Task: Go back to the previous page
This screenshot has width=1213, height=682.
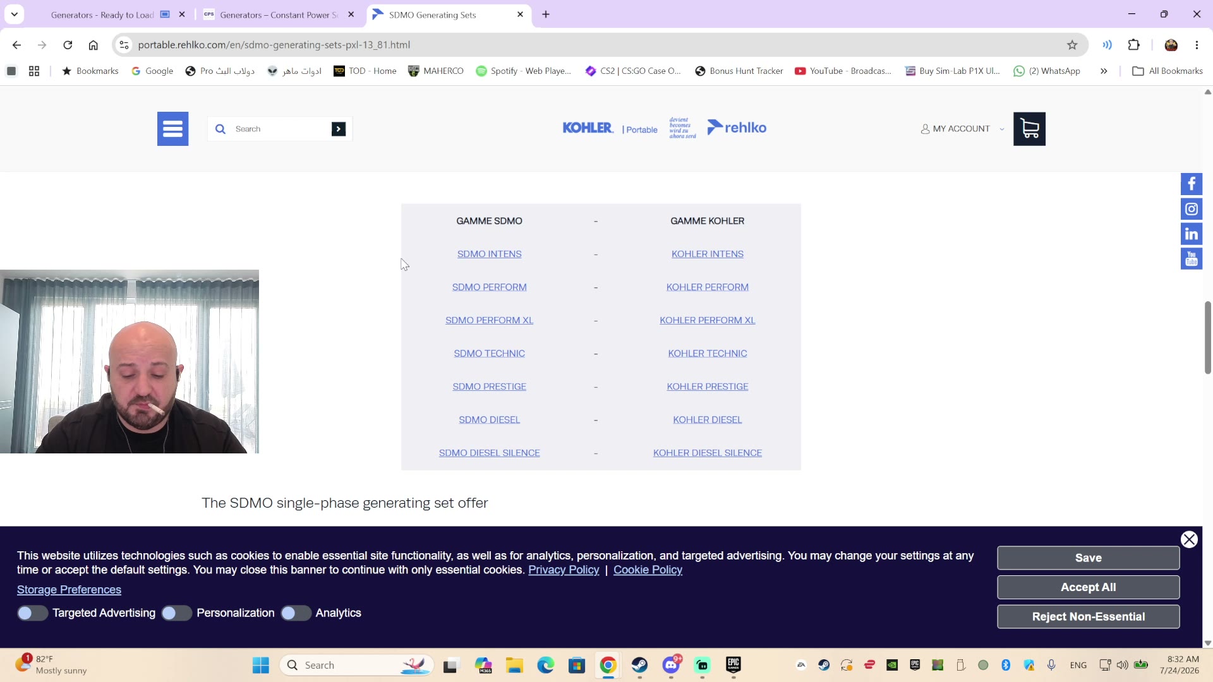Action: pyautogui.click(x=16, y=45)
